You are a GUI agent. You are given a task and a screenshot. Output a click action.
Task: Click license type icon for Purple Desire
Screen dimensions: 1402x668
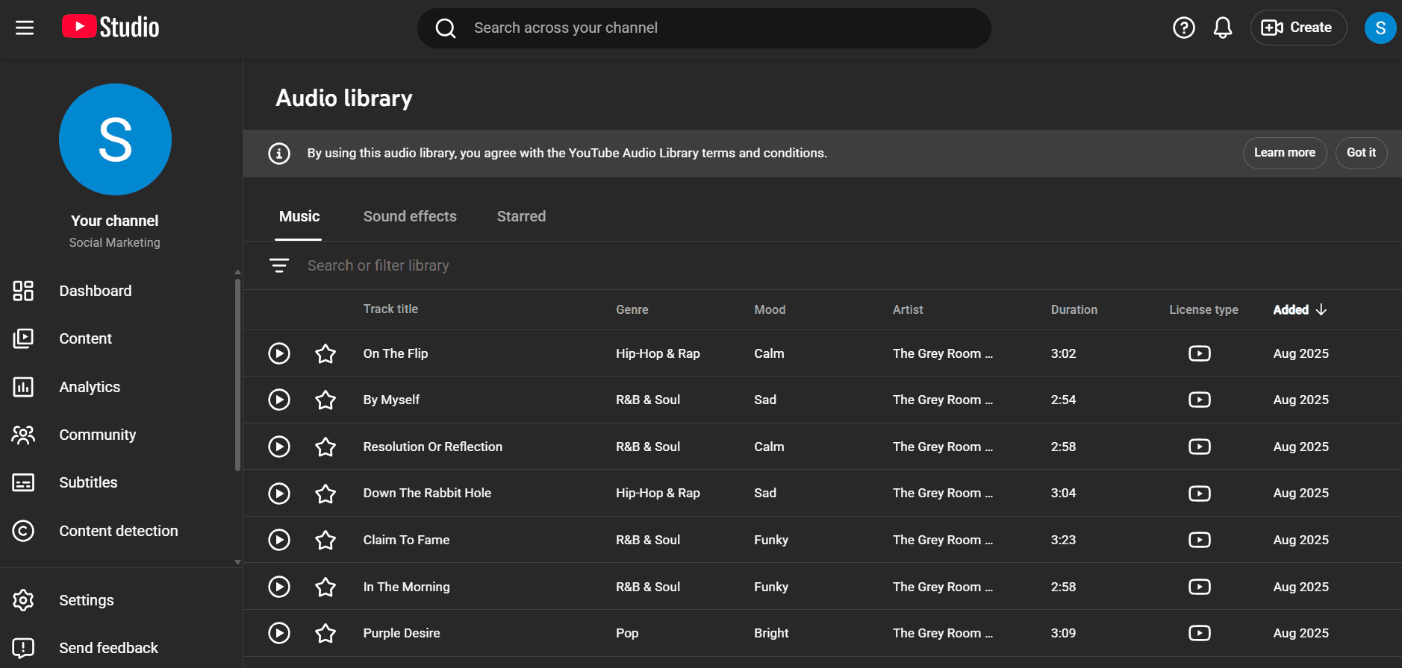(1200, 633)
